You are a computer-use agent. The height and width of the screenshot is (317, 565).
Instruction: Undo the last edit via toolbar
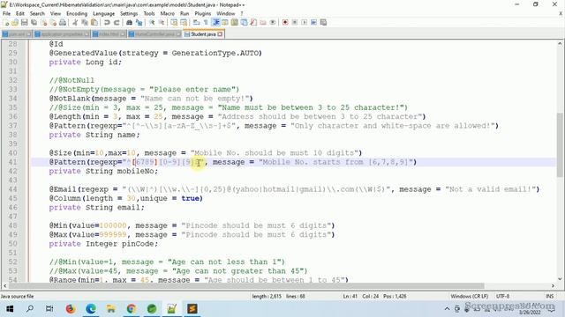(x=107, y=22)
